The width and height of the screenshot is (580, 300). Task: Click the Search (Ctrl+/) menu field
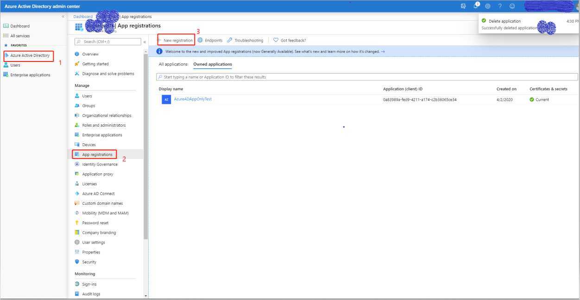[x=107, y=42]
